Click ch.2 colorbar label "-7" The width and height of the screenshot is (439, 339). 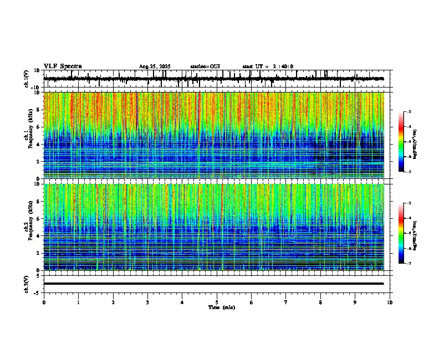click(x=409, y=264)
